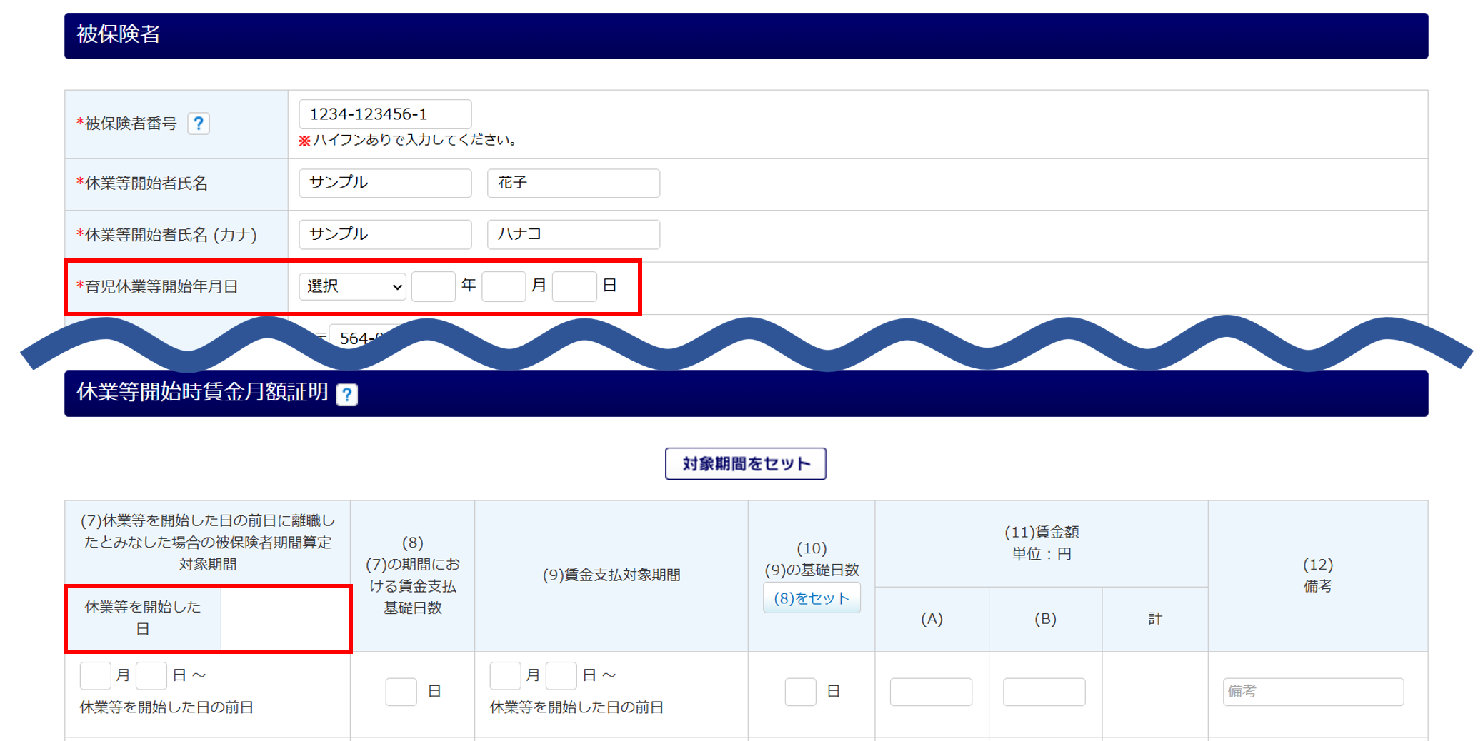
Task: Click the kana given name field ハナコ
Action: (x=573, y=234)
